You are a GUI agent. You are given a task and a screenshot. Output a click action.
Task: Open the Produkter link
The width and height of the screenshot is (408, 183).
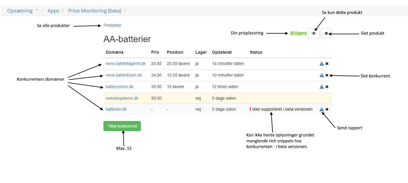pos(112,25)
